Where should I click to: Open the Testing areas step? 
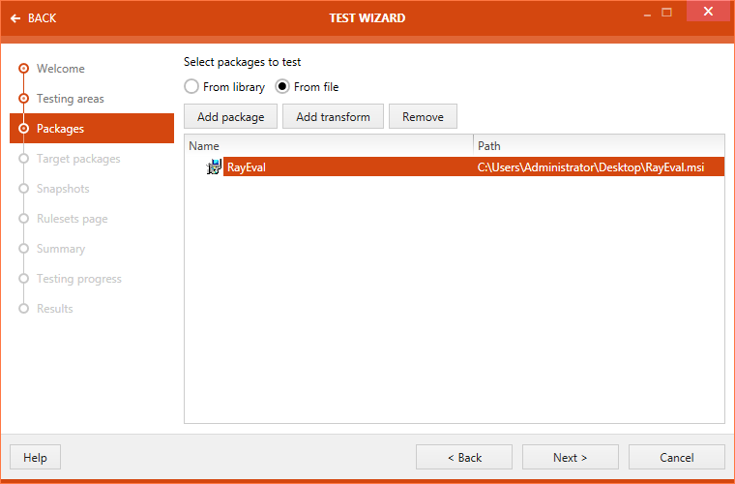71,99
